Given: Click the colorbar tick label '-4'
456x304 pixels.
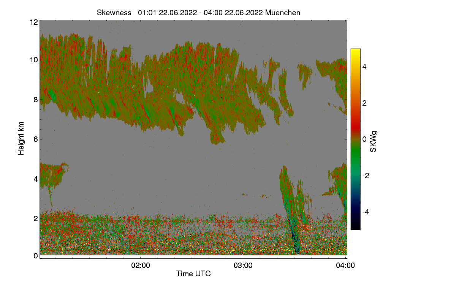Looking at the screenshot, I should click(x=366, y=212).
